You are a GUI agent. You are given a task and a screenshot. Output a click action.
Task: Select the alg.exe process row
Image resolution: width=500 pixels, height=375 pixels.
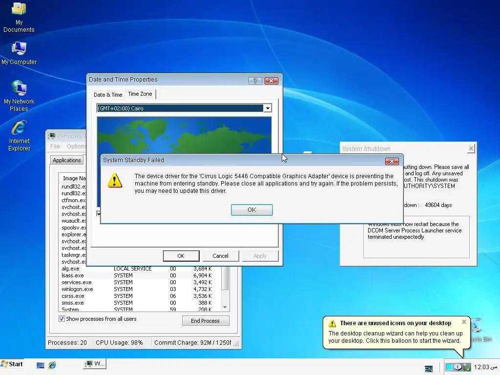[137, 269]
